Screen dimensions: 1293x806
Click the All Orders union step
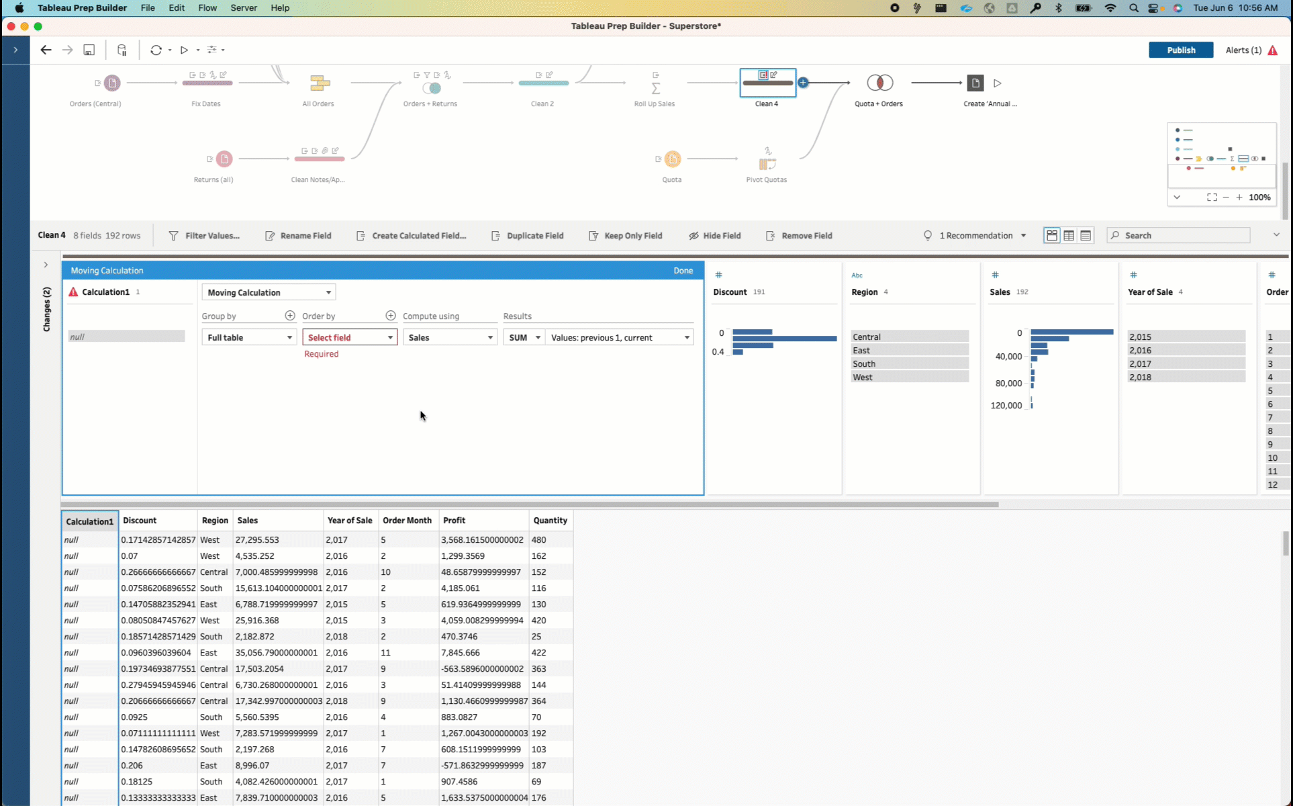click(x=320, y=83)
